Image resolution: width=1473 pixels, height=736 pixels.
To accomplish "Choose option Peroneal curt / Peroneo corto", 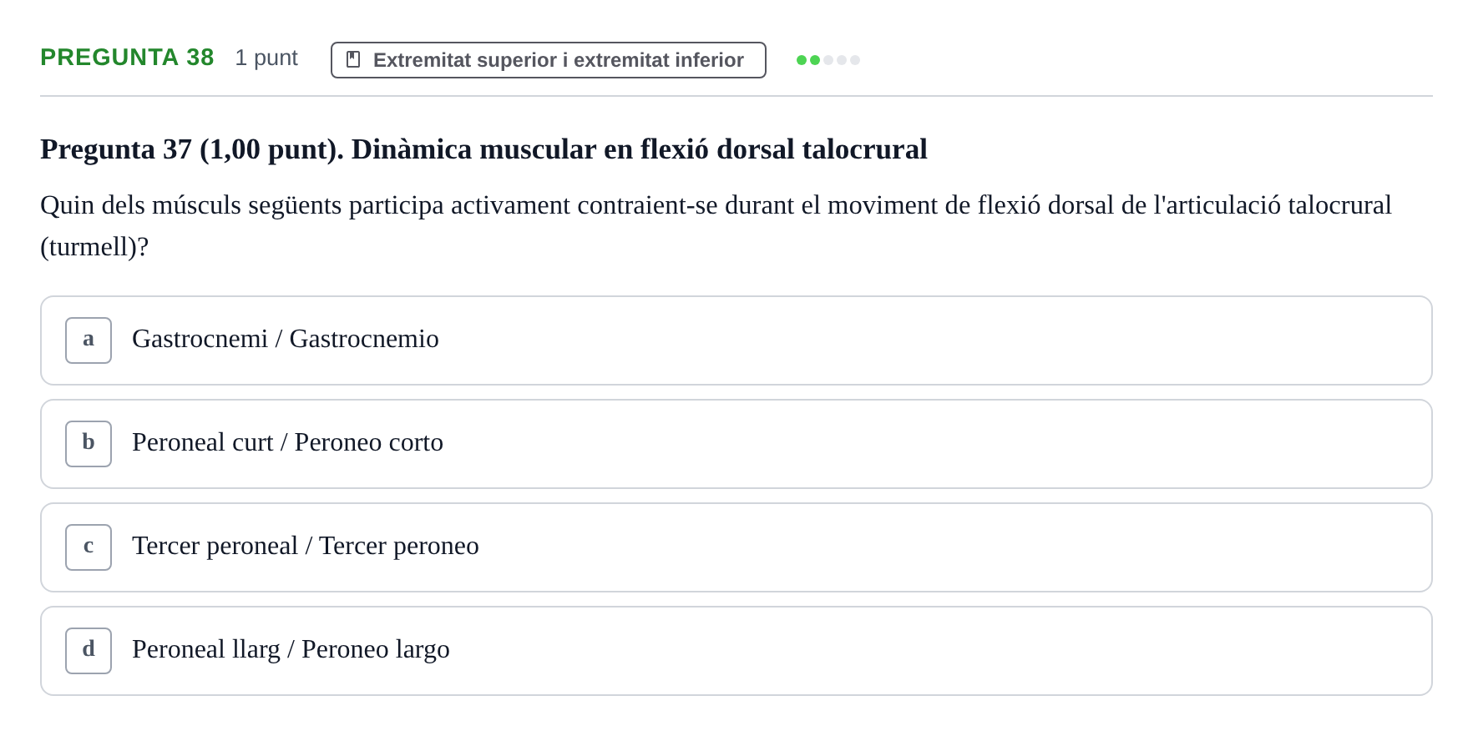I will click(x=287, y=442).
